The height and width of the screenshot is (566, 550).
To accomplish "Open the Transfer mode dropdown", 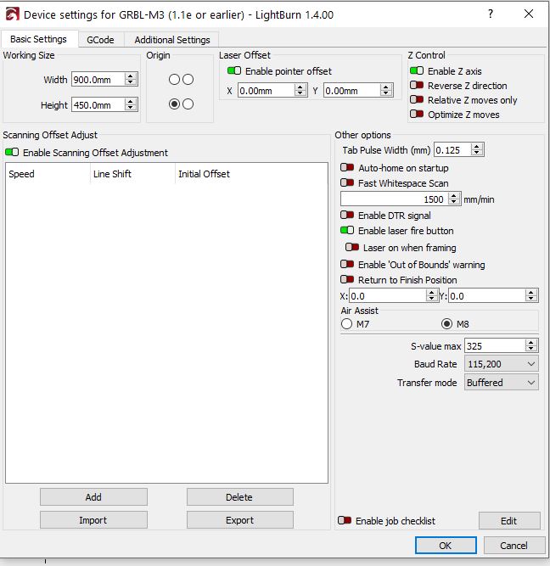I will [x=502, y=383].
